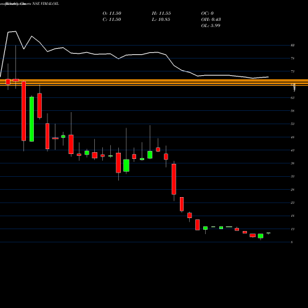Click the 'C: 11.50' close value
The height and width of the screenshot is (308, 308).
(x=111, y=20)
